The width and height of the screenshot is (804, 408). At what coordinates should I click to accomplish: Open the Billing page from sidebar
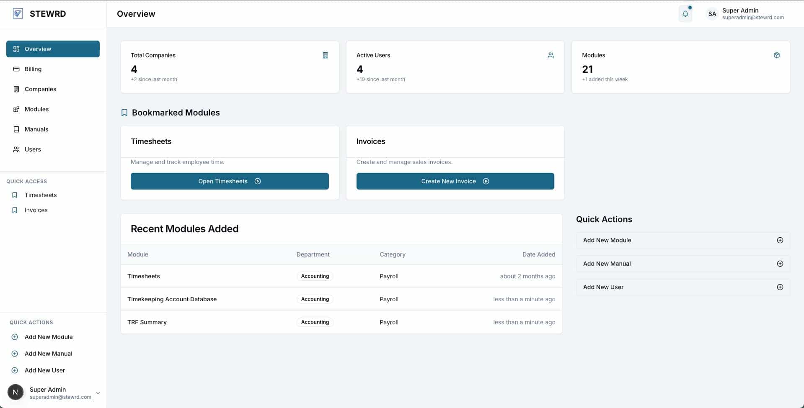[x=33, y=69]
